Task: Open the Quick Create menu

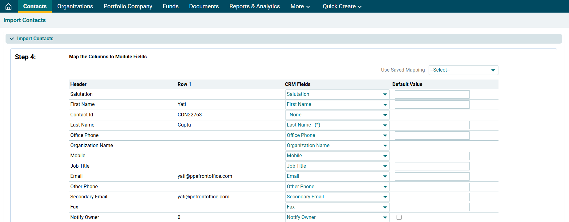Action: pyautogui.click(x=342, y=6)
